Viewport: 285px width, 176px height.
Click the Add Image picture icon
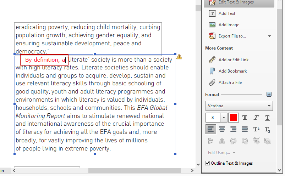[212, 25]
